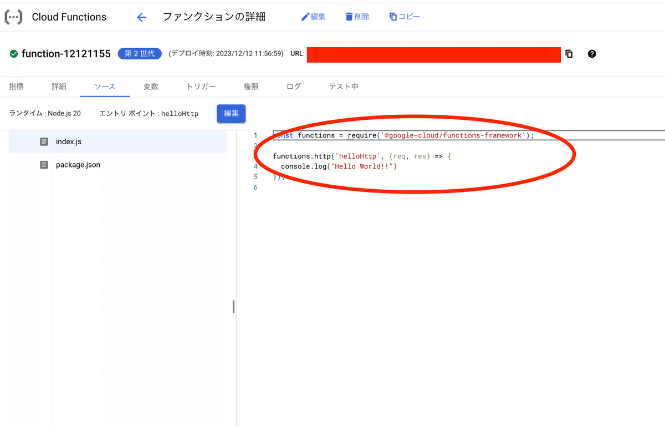Image resolution: width=665 pixels, height=426 pixels.
Task: Click the console.log Hello World line
Action: coord(339,166)
